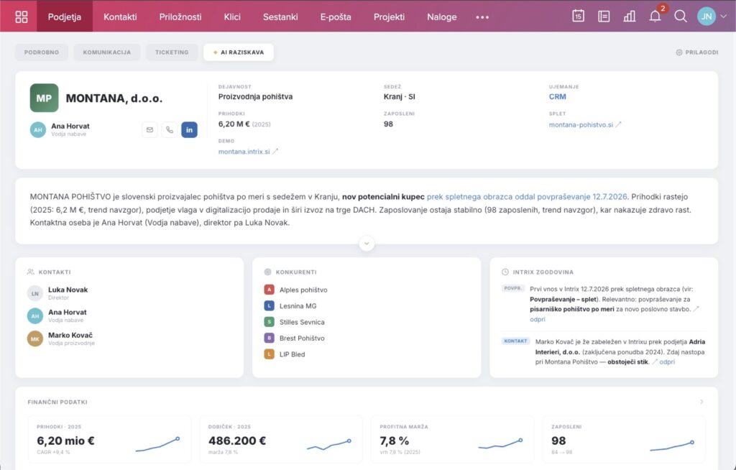Open the news feed list icon

coord(604,17)
